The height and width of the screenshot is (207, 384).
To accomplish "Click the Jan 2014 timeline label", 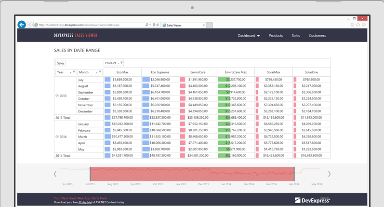I will pos(226,184).
